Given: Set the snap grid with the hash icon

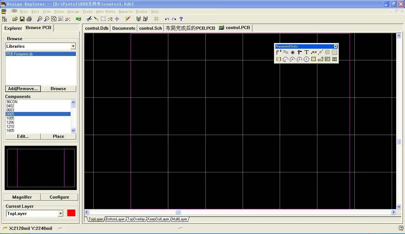Looking at the screenshot, I should click(x=156, y=19).
